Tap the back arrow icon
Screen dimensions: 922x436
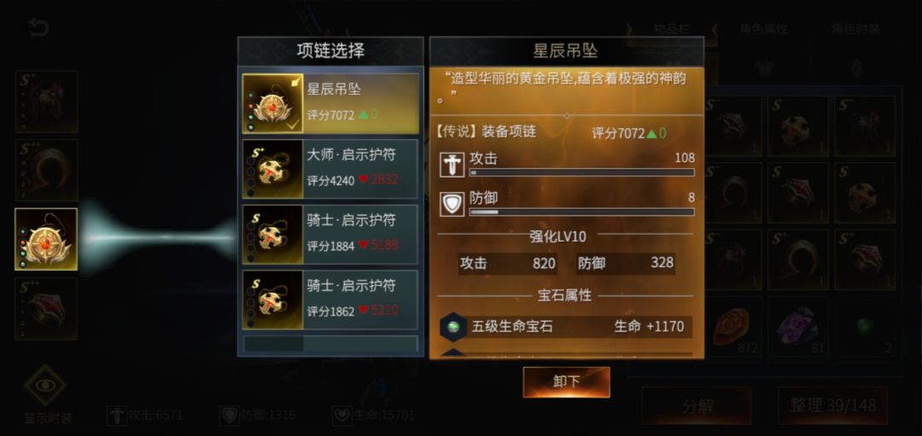click(38, 27)
